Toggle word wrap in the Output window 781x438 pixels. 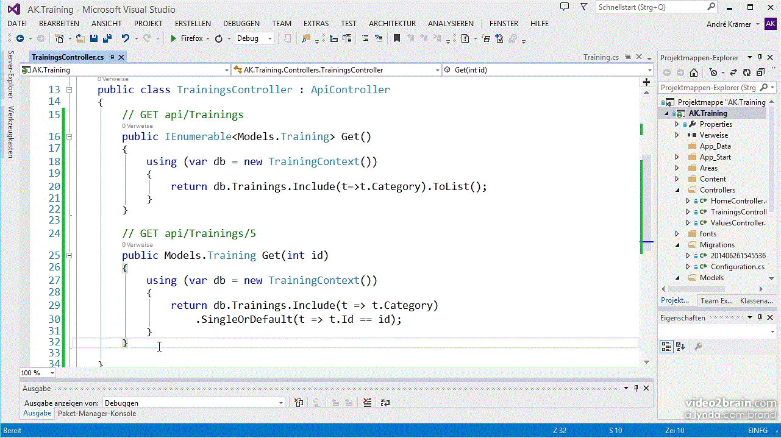[x=385, y=403]
